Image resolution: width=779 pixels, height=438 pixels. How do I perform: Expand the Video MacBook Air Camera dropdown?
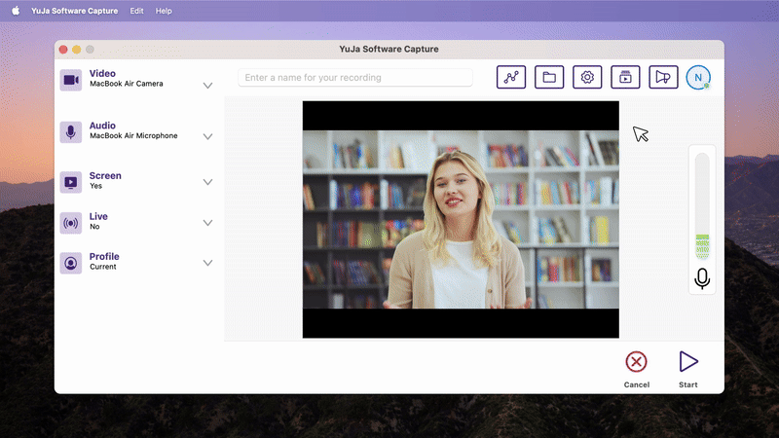[207, 86]
